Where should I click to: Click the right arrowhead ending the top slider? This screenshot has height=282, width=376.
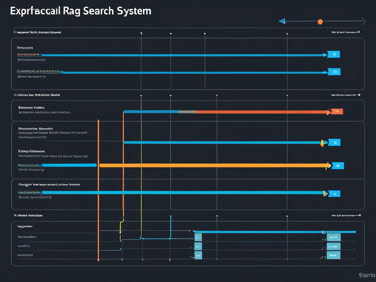pos(363,21)
